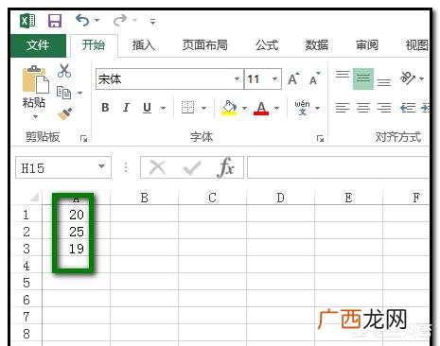Select column E header
440x346 pixels.
pyautogui.click(x=348, y=198)
